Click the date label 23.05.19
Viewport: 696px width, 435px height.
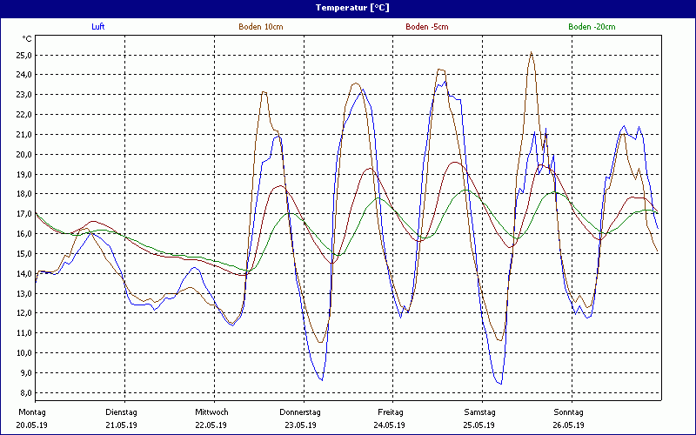(x=300, y=425)
